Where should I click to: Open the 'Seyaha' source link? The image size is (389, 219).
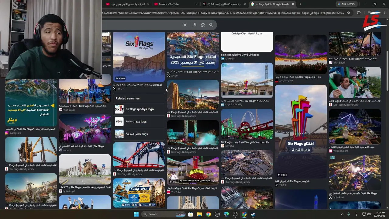229,146
